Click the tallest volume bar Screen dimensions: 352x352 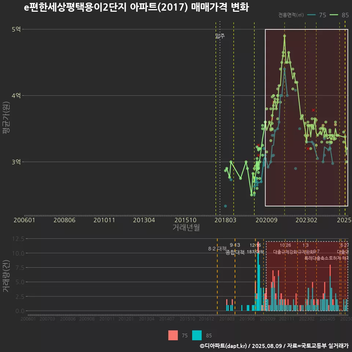(x=258, y=276)
